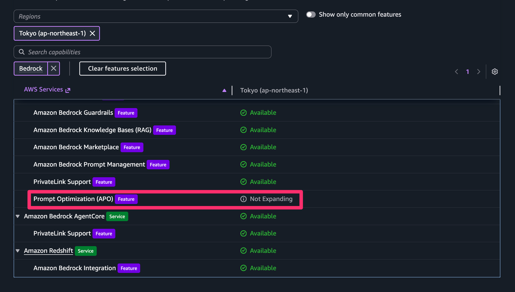The height and width of the screenshot is (292, 515).
Task: Toggle Show only common features
Action: [311, 15]
